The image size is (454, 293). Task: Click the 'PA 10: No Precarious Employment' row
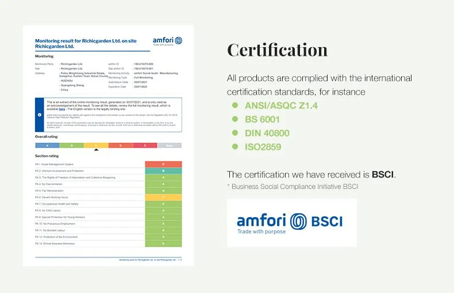(108, 224)
